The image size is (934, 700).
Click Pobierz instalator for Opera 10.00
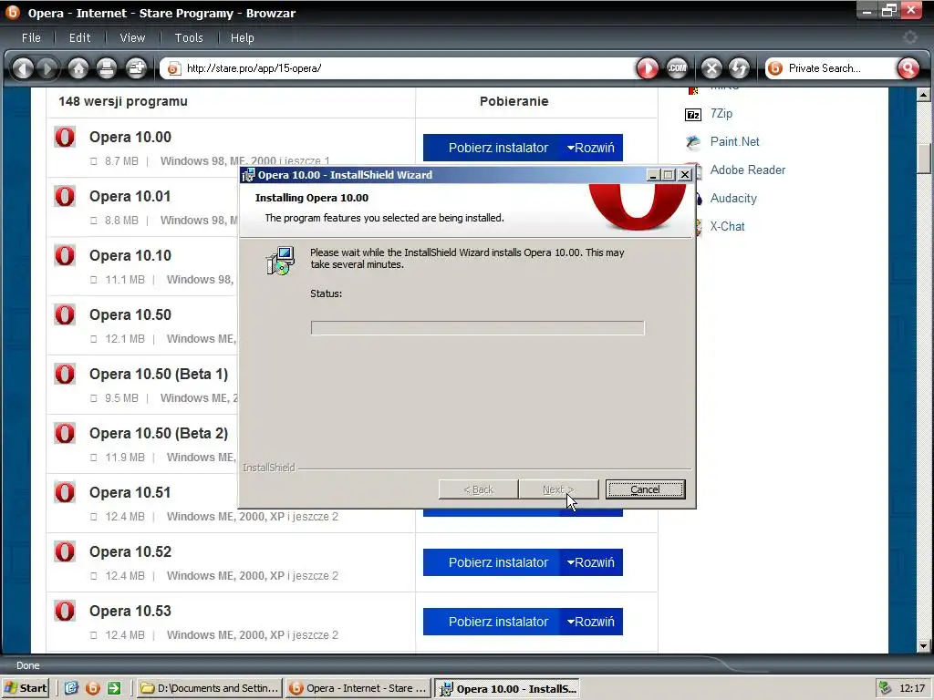coord(492,148)
